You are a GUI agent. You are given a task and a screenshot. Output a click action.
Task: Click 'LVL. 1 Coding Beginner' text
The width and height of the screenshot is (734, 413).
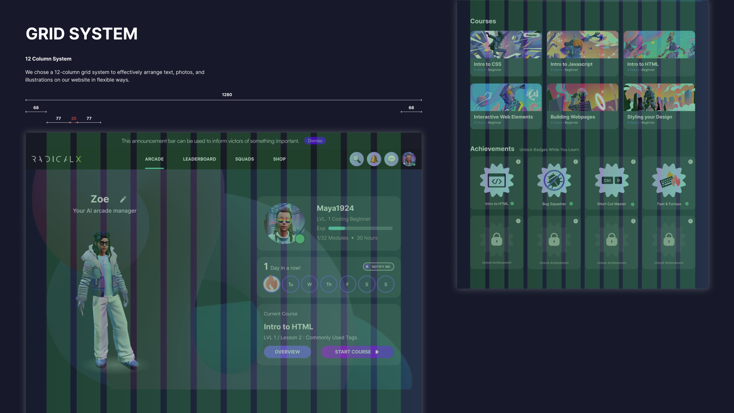pos(344,219)
